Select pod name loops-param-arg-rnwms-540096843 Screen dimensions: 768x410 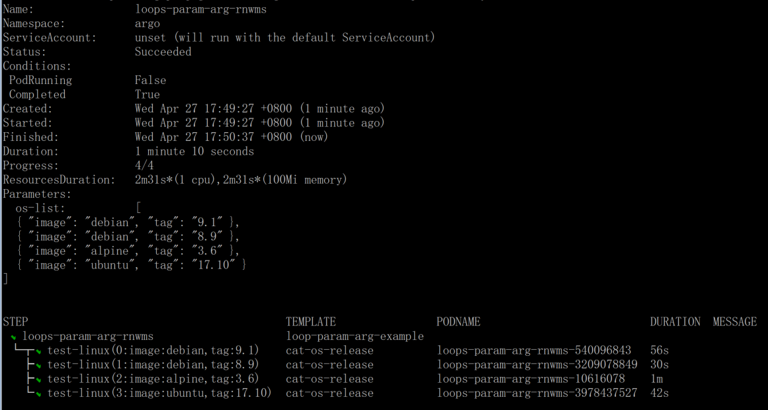pyautogui.click(x=534, y=350)
